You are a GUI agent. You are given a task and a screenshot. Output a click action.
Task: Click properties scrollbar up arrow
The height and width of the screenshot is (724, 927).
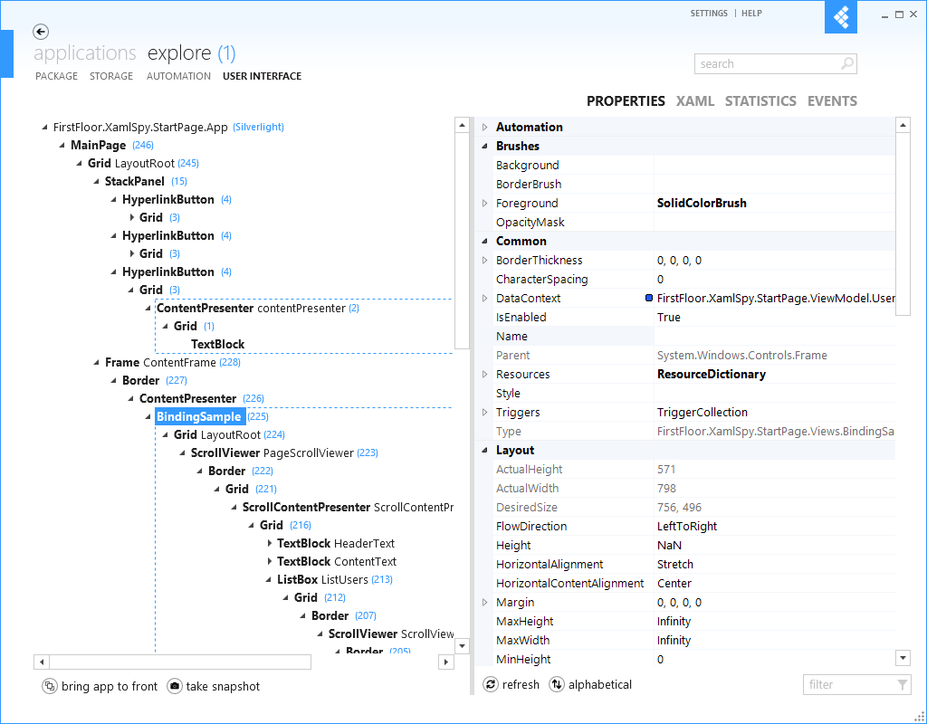tap(903, 125)
